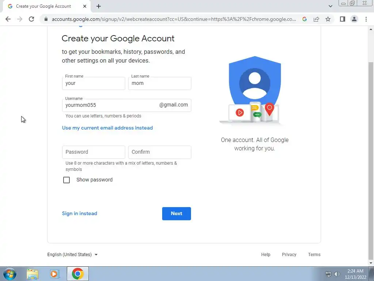Click 'One account. All of Google' text
The width and height of the screenshot is (374, 281).
(255, 140)
